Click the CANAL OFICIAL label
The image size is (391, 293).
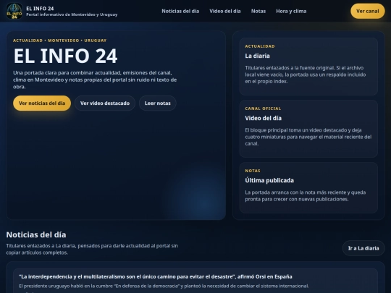263,109
